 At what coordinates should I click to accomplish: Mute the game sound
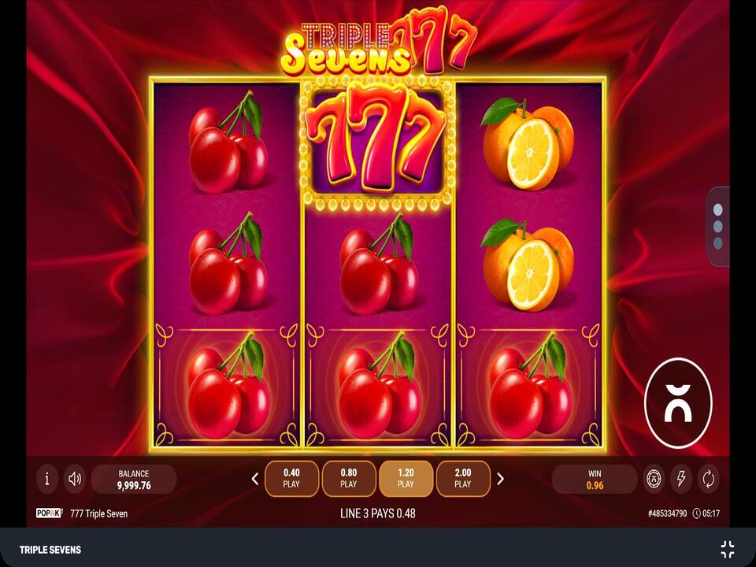click(75, 479)
